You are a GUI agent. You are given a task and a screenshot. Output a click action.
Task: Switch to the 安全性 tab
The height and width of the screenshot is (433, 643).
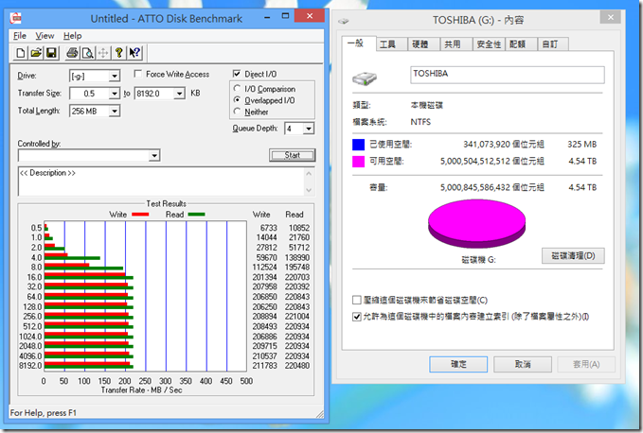pos(489,44)
